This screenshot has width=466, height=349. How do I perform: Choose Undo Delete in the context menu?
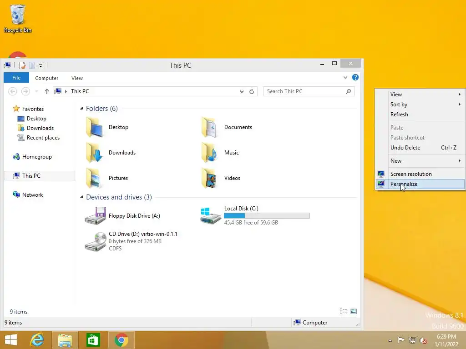pos(420,148)
